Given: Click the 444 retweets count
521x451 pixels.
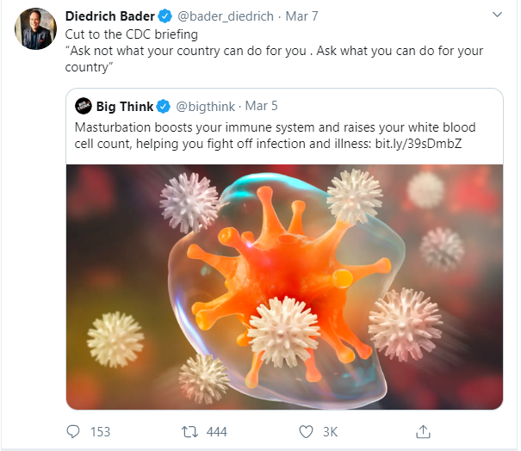Looking at the screenshot, I should click(x=217, y=432).
